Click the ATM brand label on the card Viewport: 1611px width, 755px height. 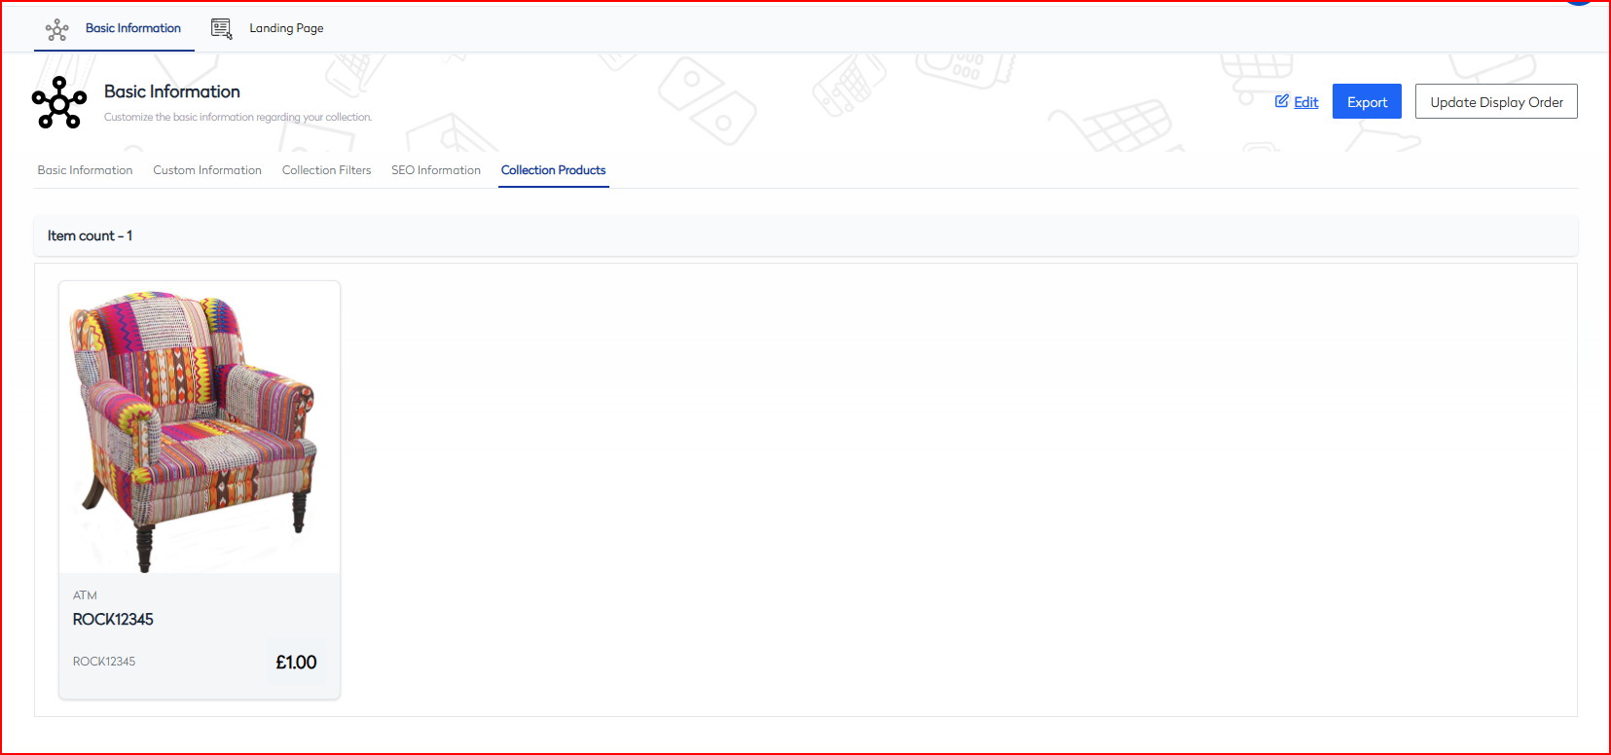(85, 595)
